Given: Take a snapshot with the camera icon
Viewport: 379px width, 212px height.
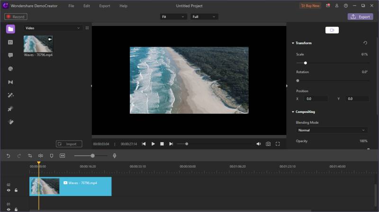Looking at the screenshot, I should pos(268,144).
